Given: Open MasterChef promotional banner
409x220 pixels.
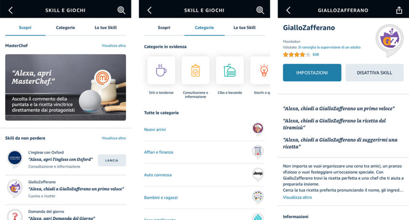Looking at the screenshot, I should pyautogui.click(x=65, y=87).
